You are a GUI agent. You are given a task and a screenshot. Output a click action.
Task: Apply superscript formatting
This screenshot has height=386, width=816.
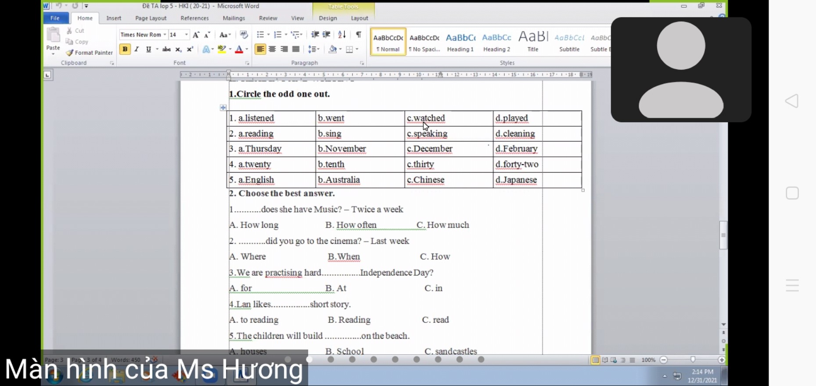tap(190, 50)
